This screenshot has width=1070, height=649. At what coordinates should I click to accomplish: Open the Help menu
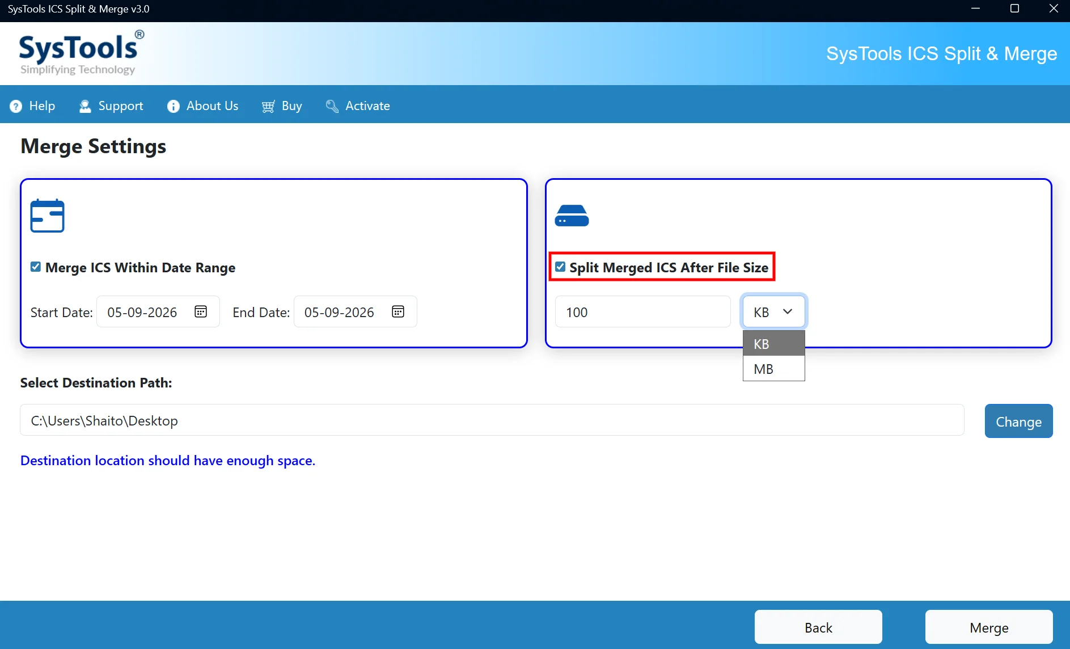32,106
